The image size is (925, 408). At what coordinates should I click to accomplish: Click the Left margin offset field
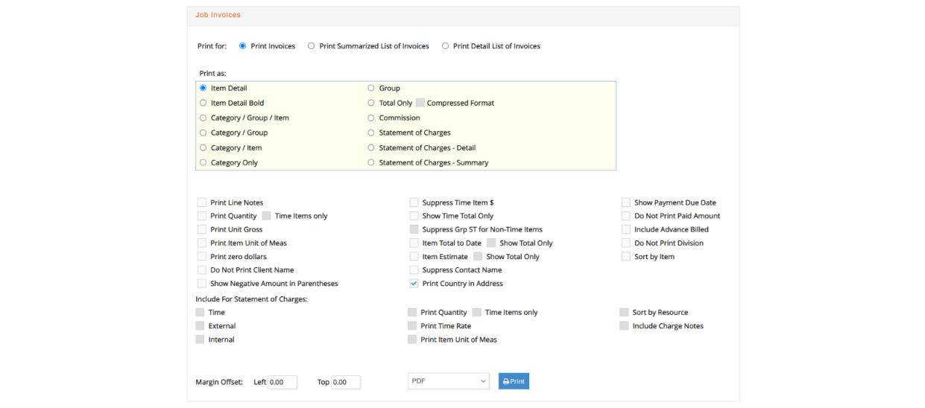(282, 382)
